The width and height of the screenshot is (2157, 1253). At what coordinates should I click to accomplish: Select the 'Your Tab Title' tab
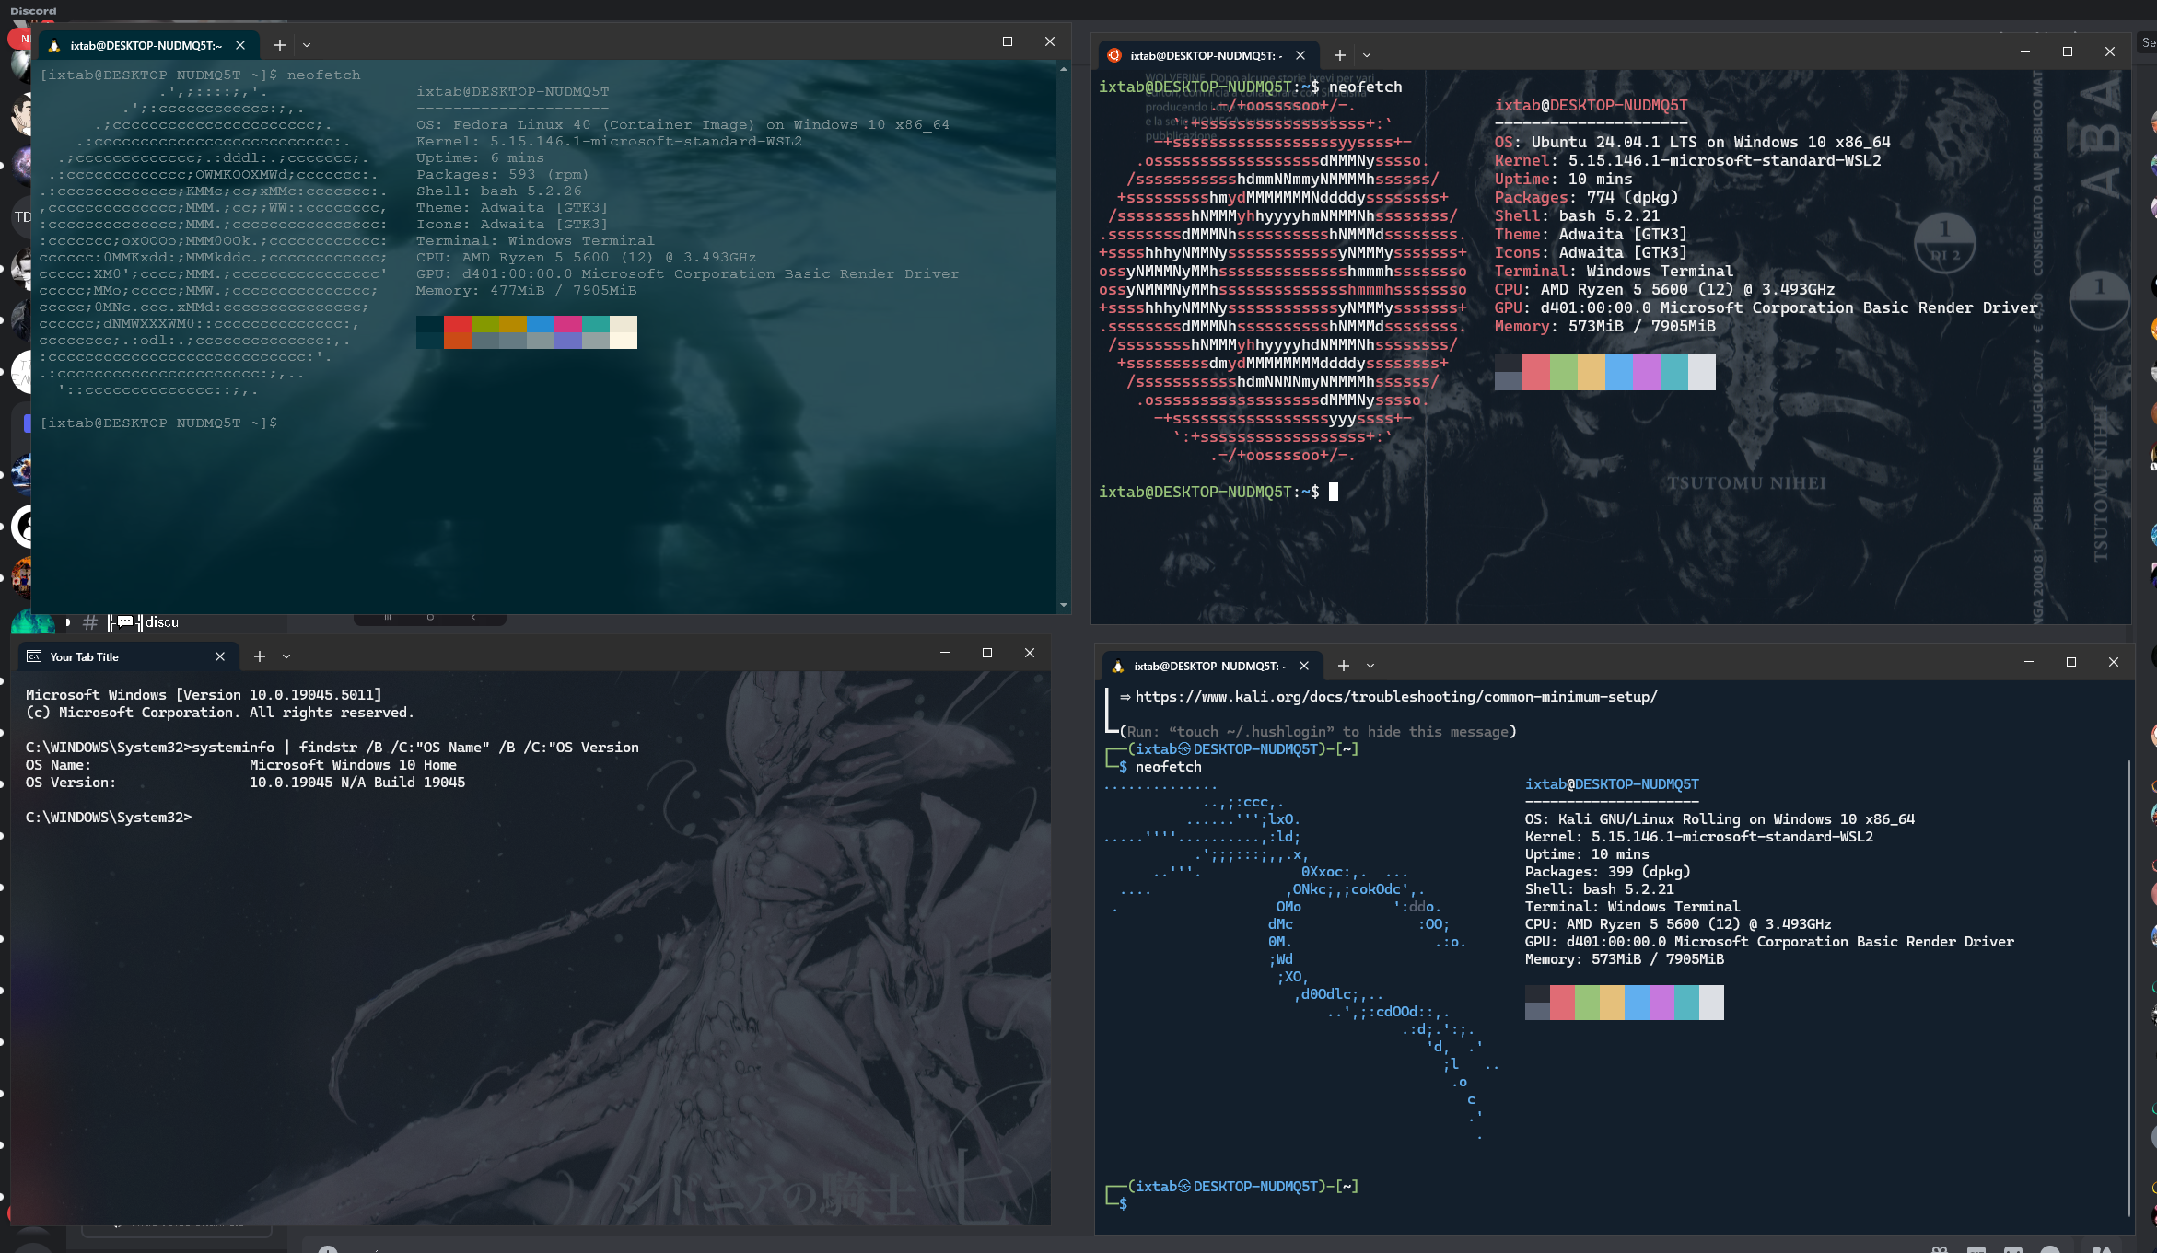pyautogui.click(x=127, y=656)
